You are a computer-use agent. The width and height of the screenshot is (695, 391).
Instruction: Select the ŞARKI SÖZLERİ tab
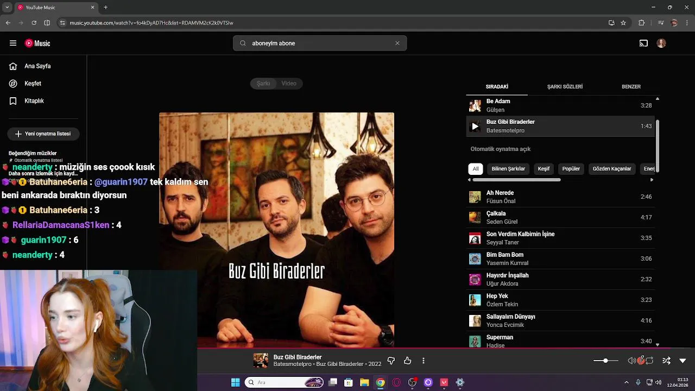click(565, 87)
